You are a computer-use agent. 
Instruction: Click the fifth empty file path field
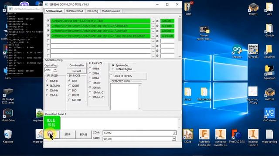tap(100, 41)
